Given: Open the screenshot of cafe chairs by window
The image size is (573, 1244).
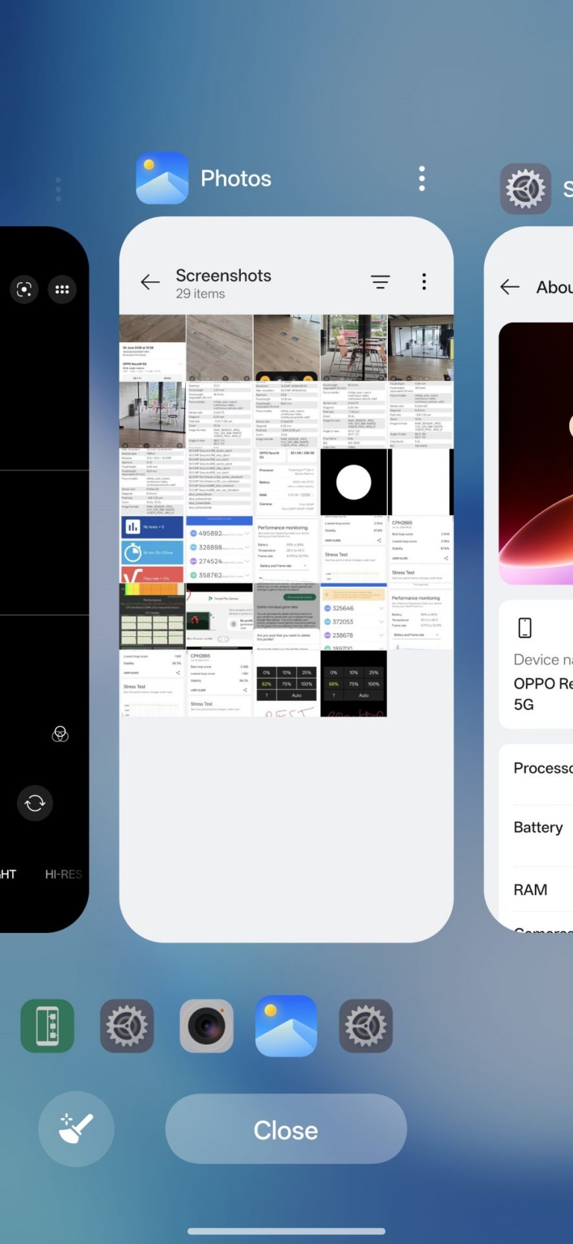Looking at the screenshot, I should (354, 348).
